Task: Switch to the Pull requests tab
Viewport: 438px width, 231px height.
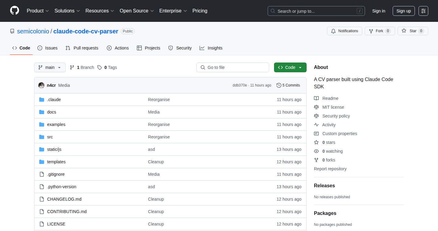Action: 82,48
